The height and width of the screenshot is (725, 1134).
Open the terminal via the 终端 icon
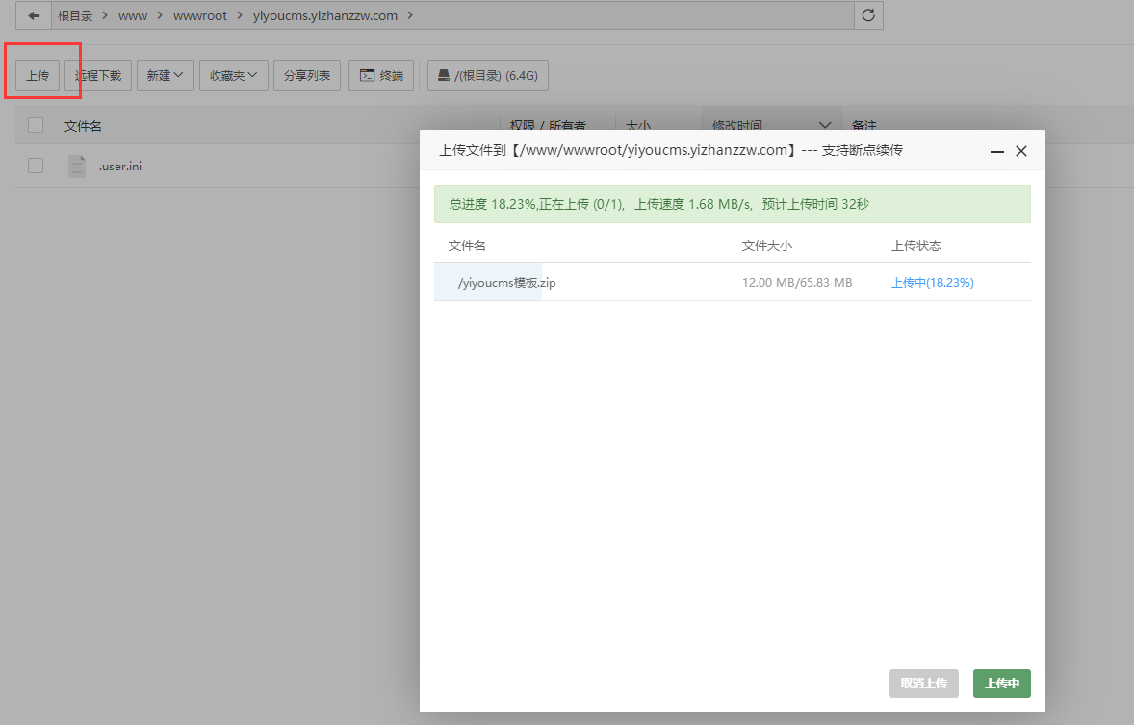[381, 74]
